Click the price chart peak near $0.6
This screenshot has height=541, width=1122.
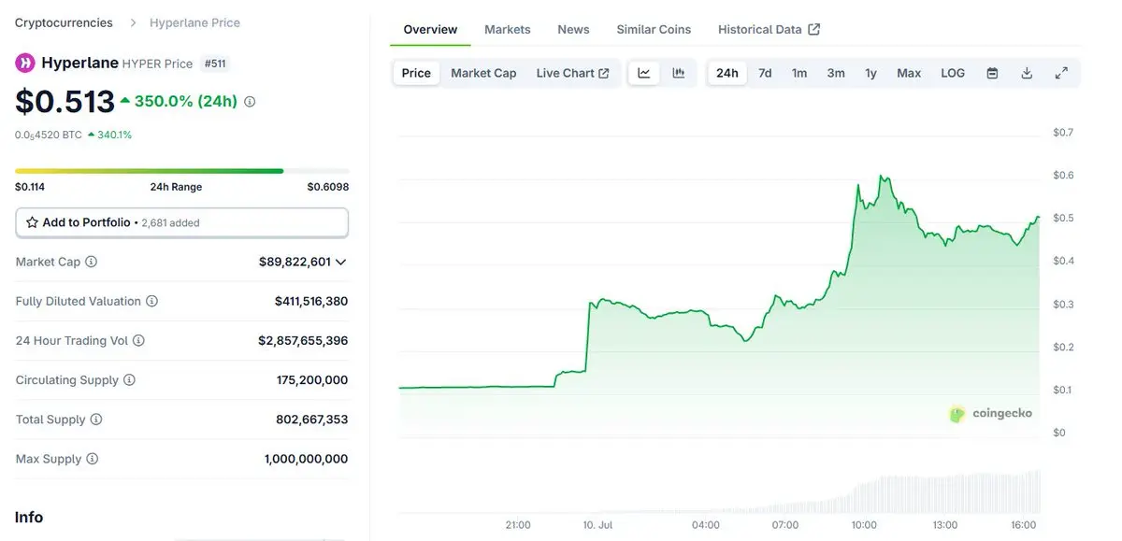(x=880, y=176)
